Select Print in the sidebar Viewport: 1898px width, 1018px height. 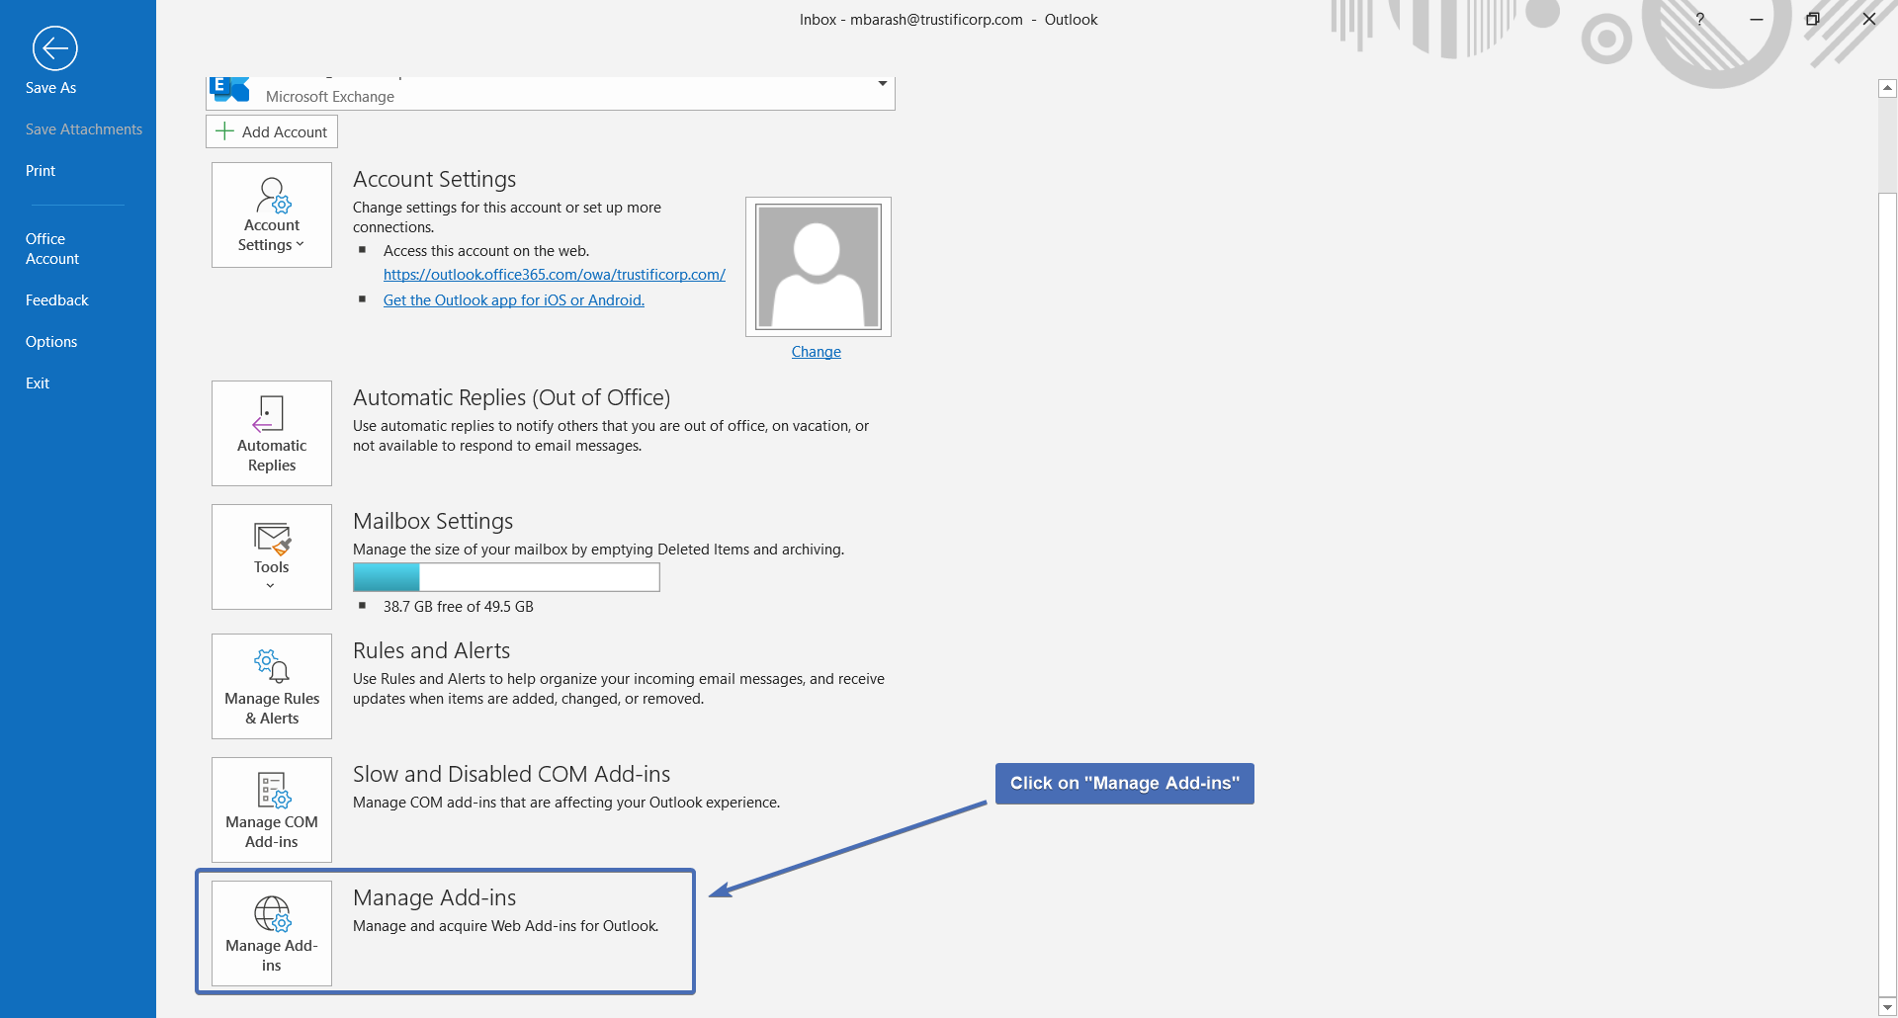[x=41, y=171]
